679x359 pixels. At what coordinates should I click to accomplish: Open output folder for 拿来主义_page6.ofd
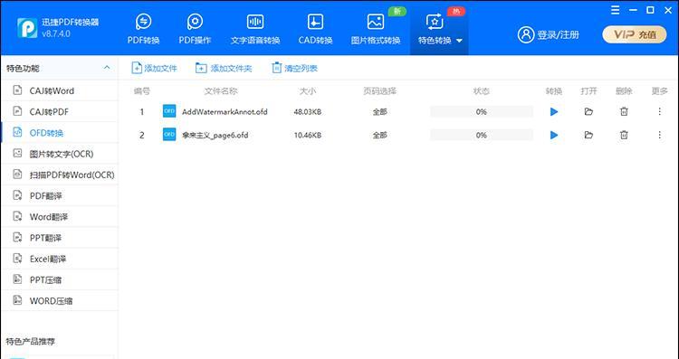point(588,135)
